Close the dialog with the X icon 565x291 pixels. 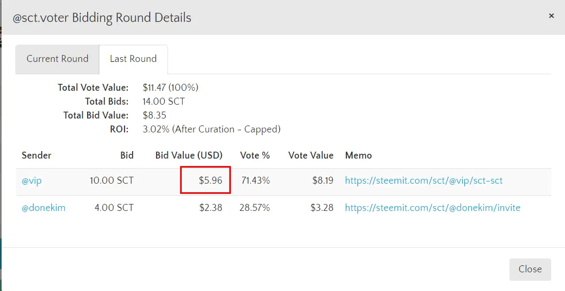click(551, 16)
